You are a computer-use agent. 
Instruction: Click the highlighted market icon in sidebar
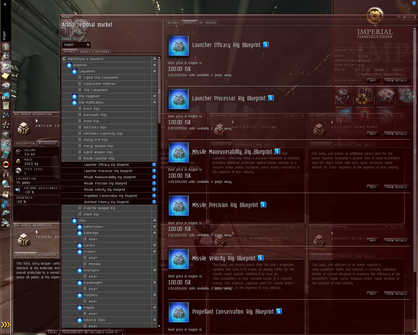coord(6,145)
